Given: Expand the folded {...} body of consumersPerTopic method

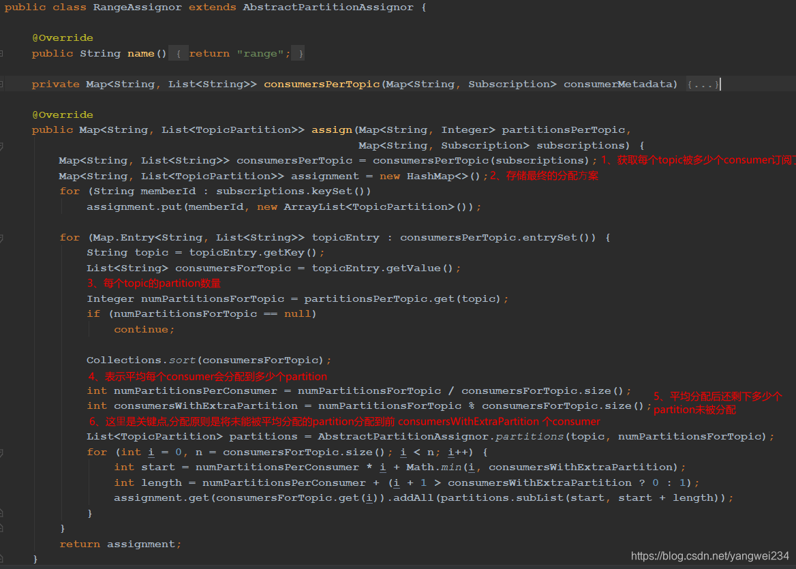Looking at the screenshot, I should (703, 84).
